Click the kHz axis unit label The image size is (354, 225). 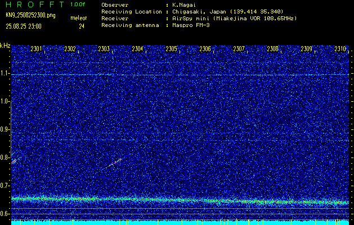(6, 46)
